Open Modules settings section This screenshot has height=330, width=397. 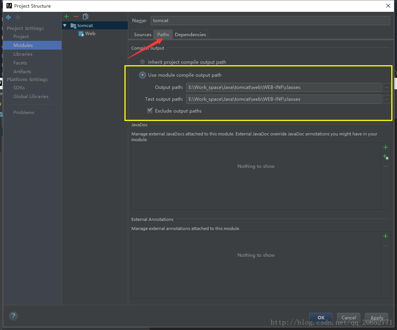(x=32, y=45)
